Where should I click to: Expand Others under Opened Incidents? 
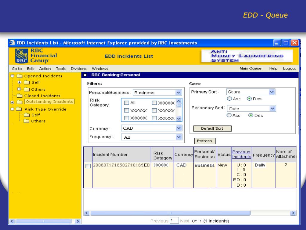click(x=19, y=89)
